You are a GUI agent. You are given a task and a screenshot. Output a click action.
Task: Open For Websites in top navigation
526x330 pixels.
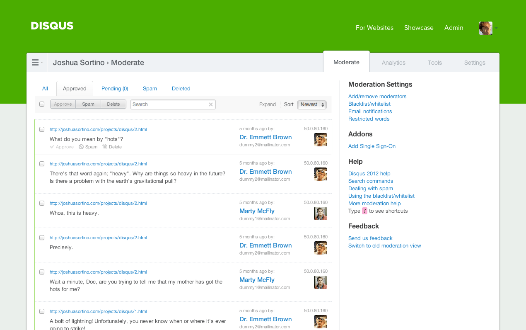pyautogui.click(x=374, y=28)
